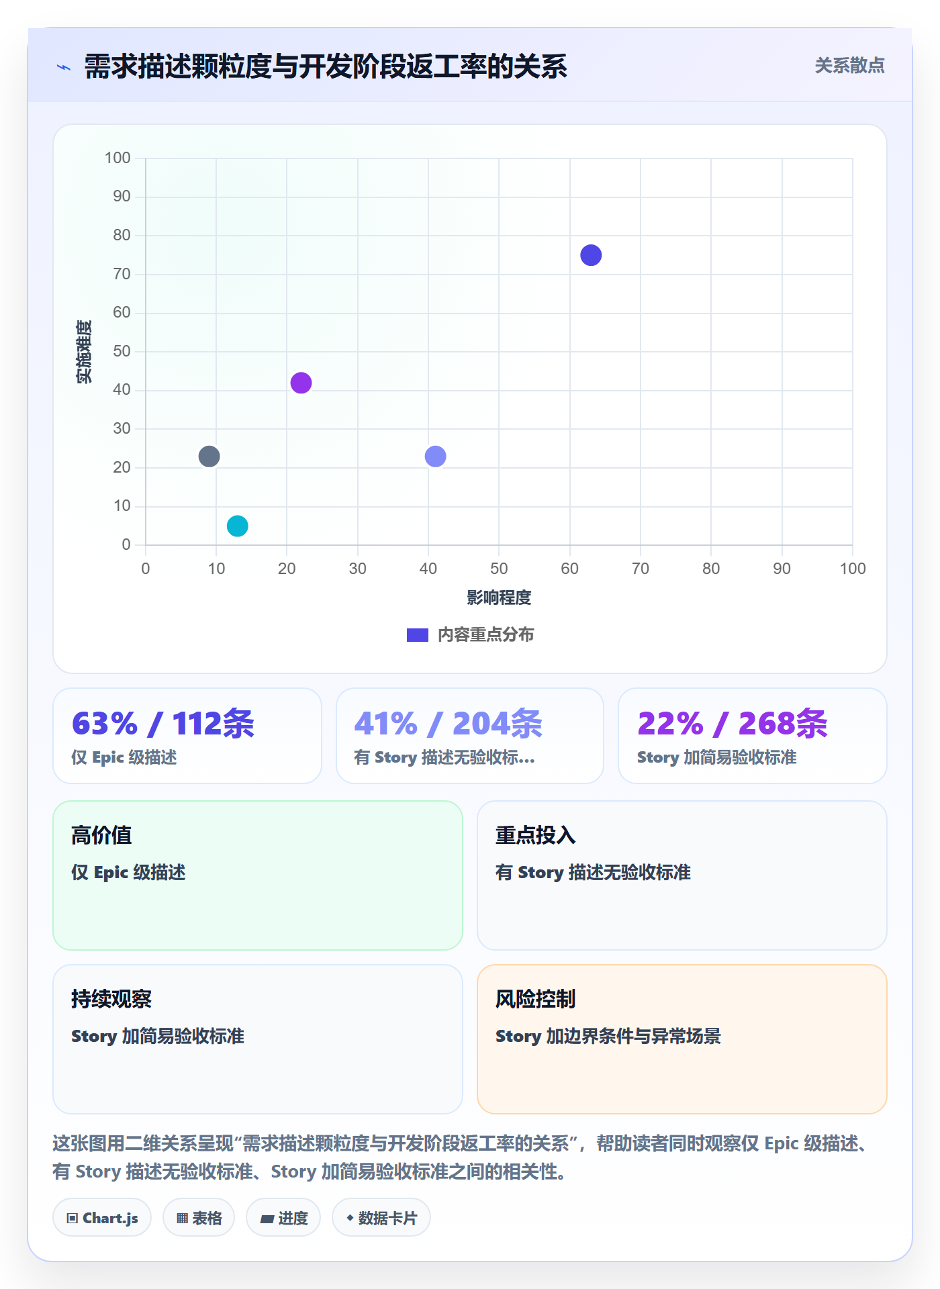The width and height of the screenshot is (940, 1289).
Task: Click the grid icon in 表格 tag
Action: click(x=182, y=1219)
